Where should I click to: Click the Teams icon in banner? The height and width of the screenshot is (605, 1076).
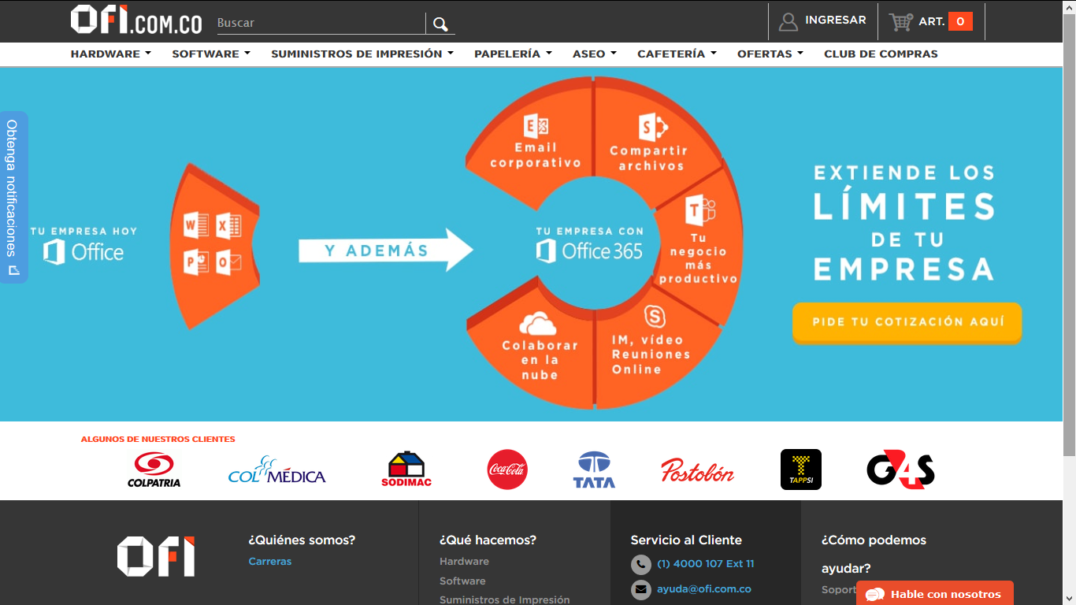[x=699, y=211]
